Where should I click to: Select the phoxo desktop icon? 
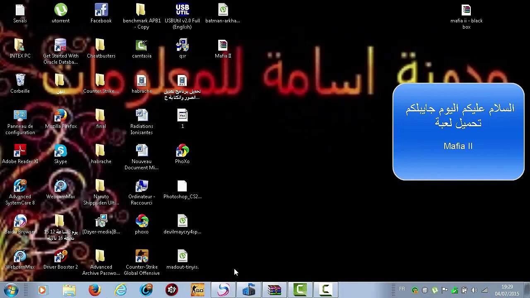point(142,225)
